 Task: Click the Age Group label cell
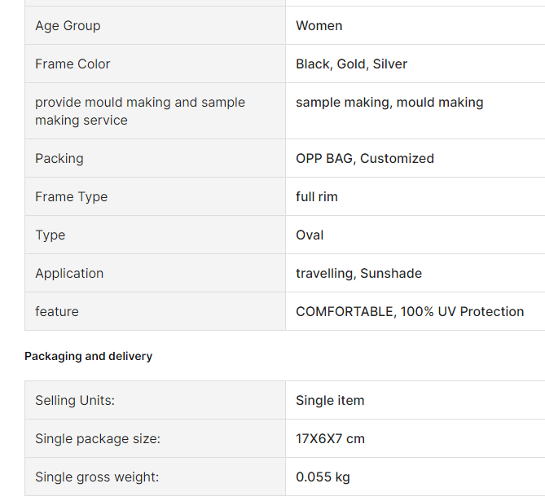point(68,26)
